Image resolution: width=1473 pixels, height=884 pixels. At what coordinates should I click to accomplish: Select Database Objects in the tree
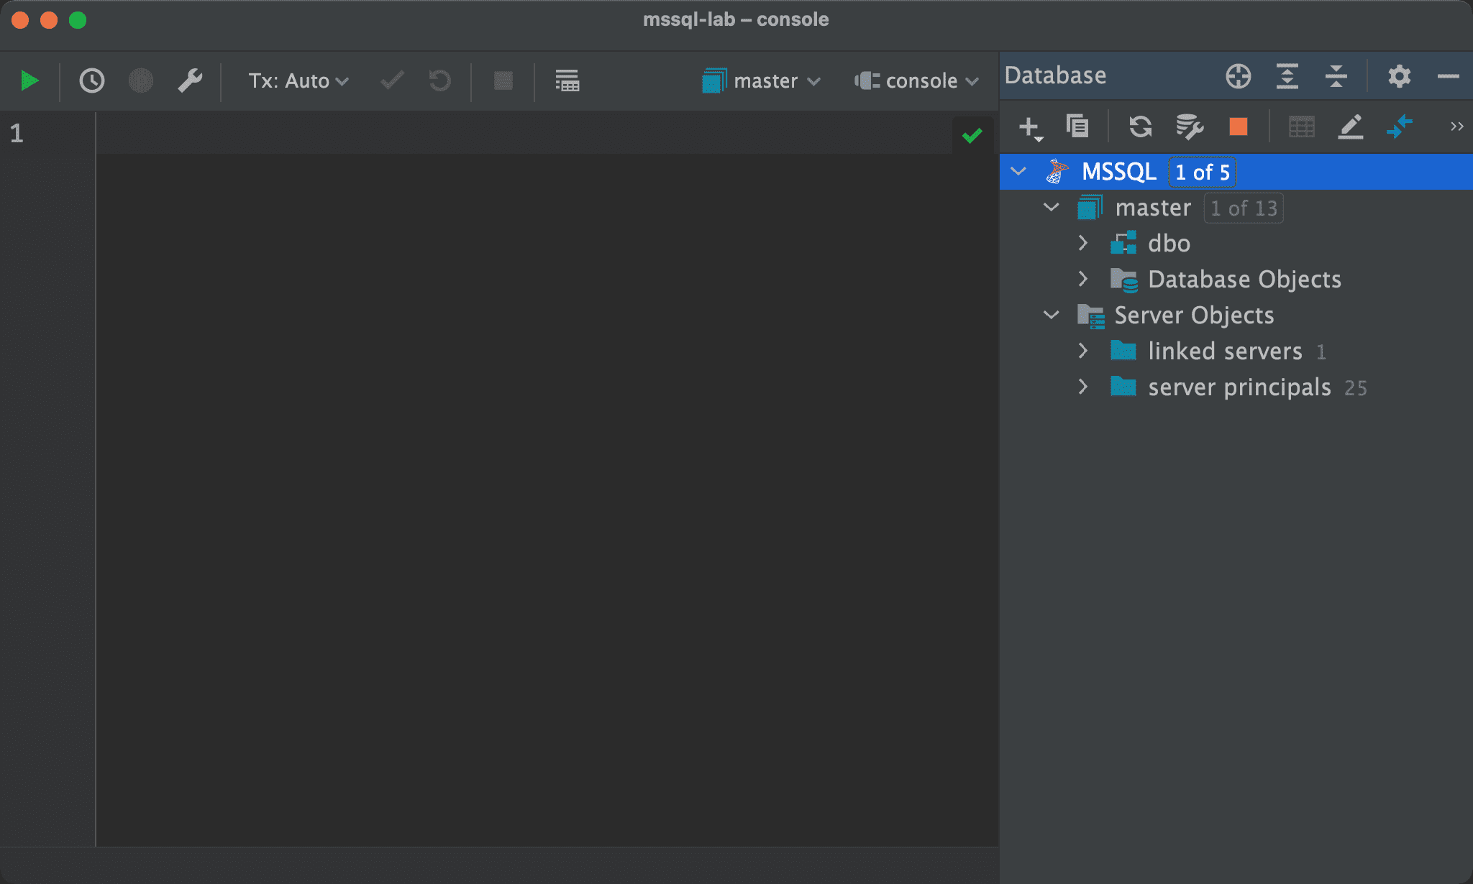point(1244,279)
